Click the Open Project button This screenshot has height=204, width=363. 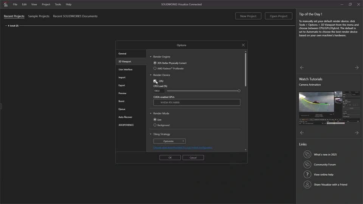279,16
